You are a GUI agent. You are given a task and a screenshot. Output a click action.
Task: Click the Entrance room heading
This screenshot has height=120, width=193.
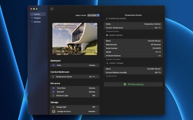pos(55,84)
